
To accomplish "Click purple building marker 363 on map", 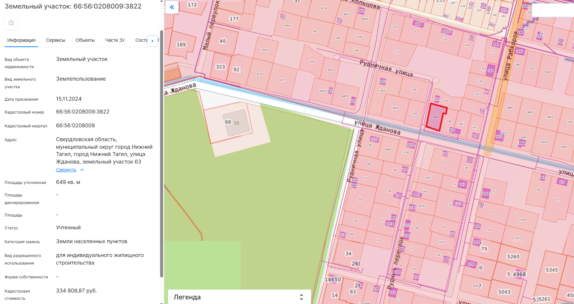I will [x=470, y=160].
